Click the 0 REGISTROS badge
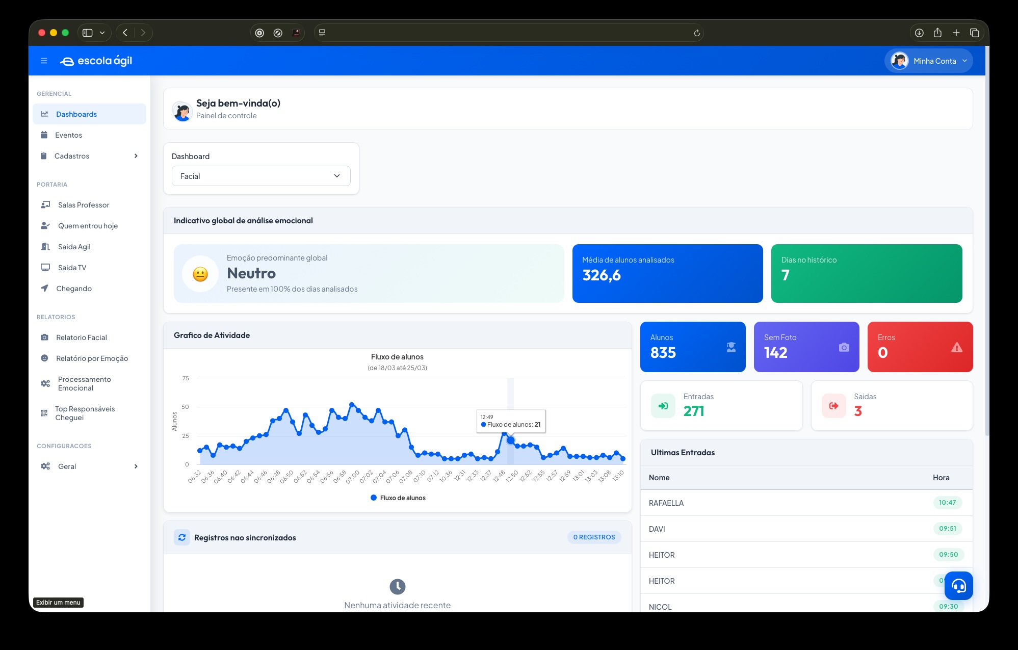 coord(594,537)
